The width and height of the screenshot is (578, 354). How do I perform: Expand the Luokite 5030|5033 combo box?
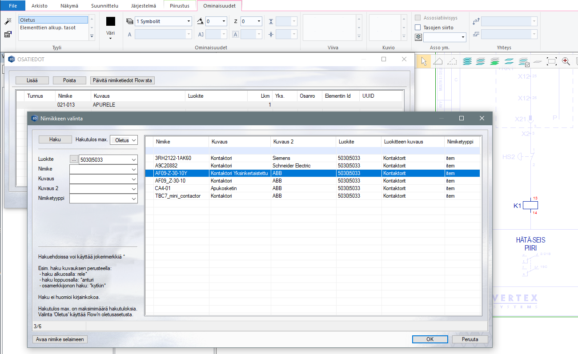click(x=134, y=159)
